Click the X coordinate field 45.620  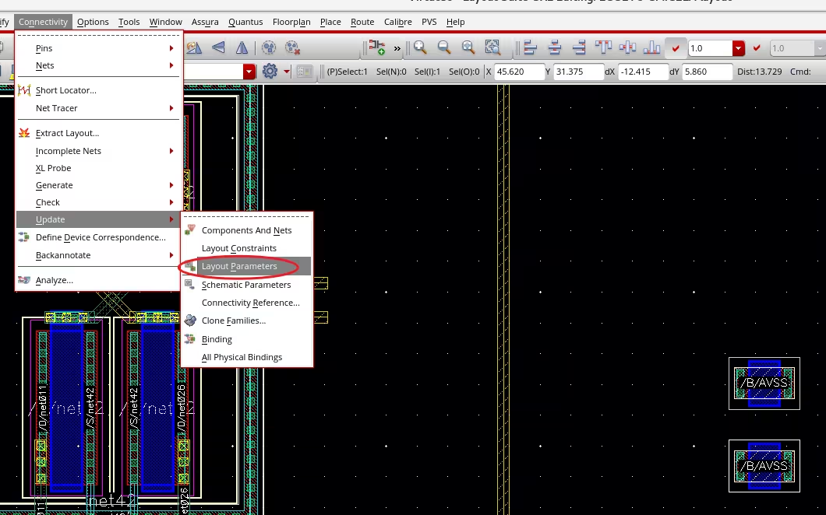coord(518,72)
